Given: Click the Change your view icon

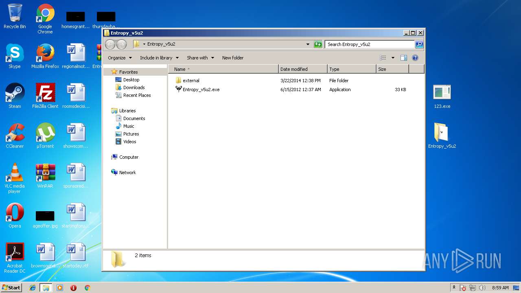Looking at the screenshot, I should (x=383, y=58).
